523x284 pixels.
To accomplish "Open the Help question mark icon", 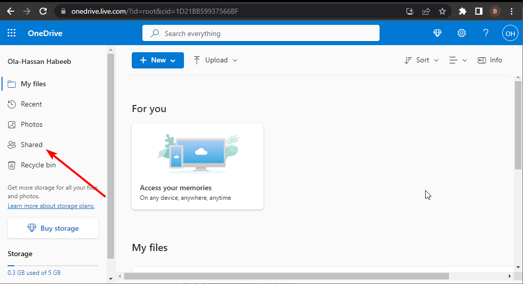I will click(485, 33).
